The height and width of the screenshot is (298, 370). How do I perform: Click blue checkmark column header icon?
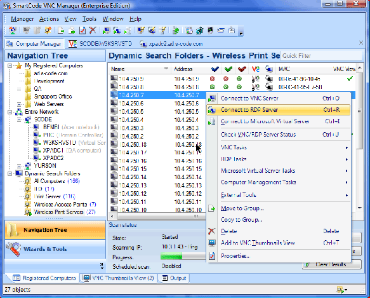click(x=215, y=69)
